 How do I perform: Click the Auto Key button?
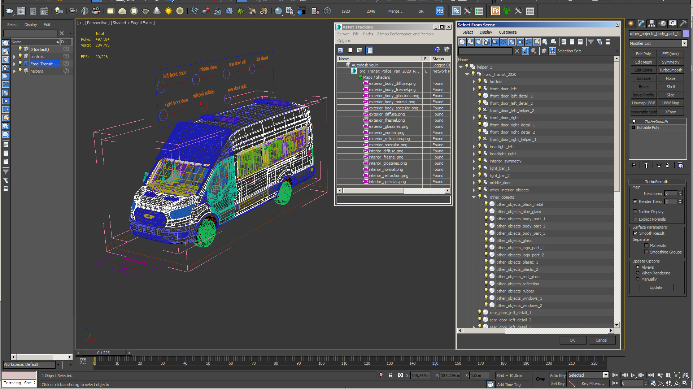pos(558,376)
